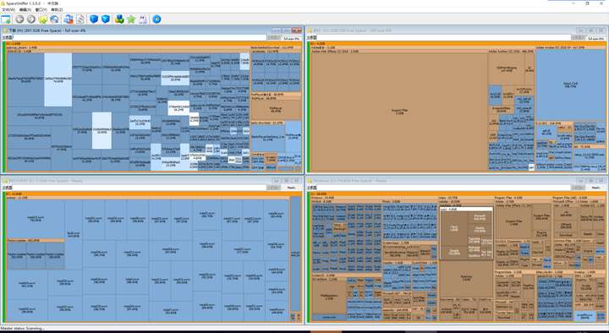Screen dimensions: 609x333
Task: Toggle file classes style colored blocks icon
Action: (x=119, y=19)
